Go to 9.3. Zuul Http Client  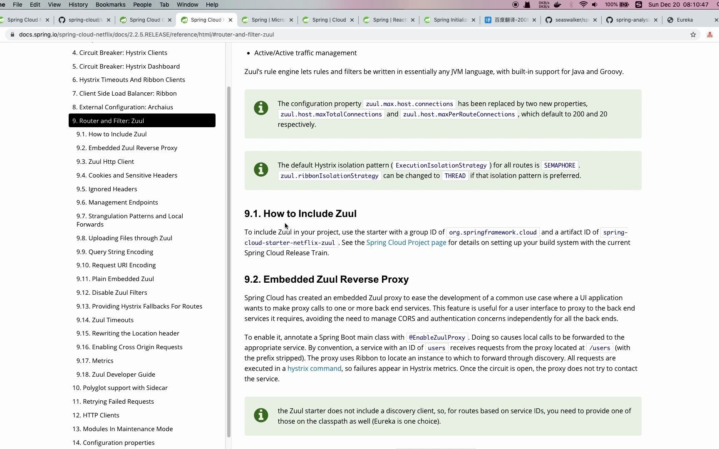(105, 162)
